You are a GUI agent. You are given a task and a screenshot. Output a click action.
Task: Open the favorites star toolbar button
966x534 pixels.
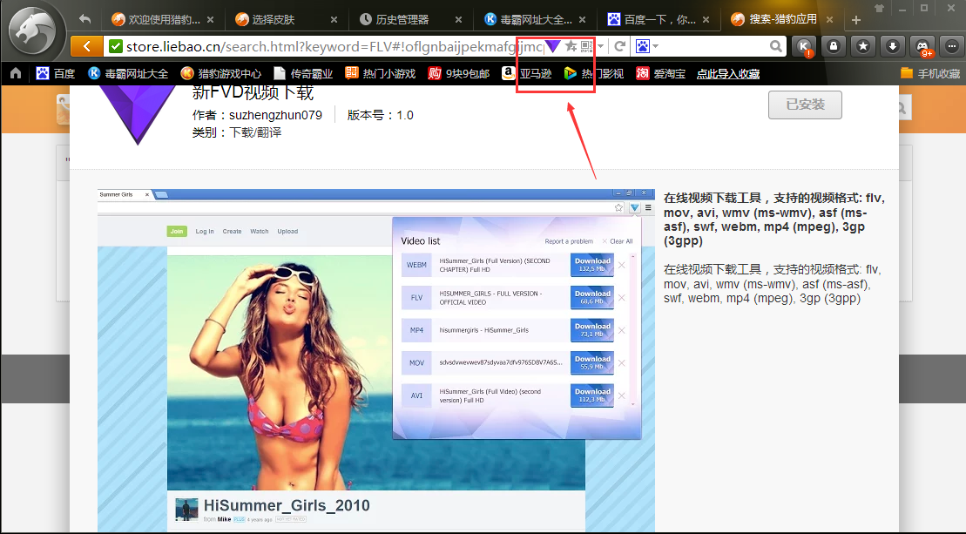[x=863, y=46]
